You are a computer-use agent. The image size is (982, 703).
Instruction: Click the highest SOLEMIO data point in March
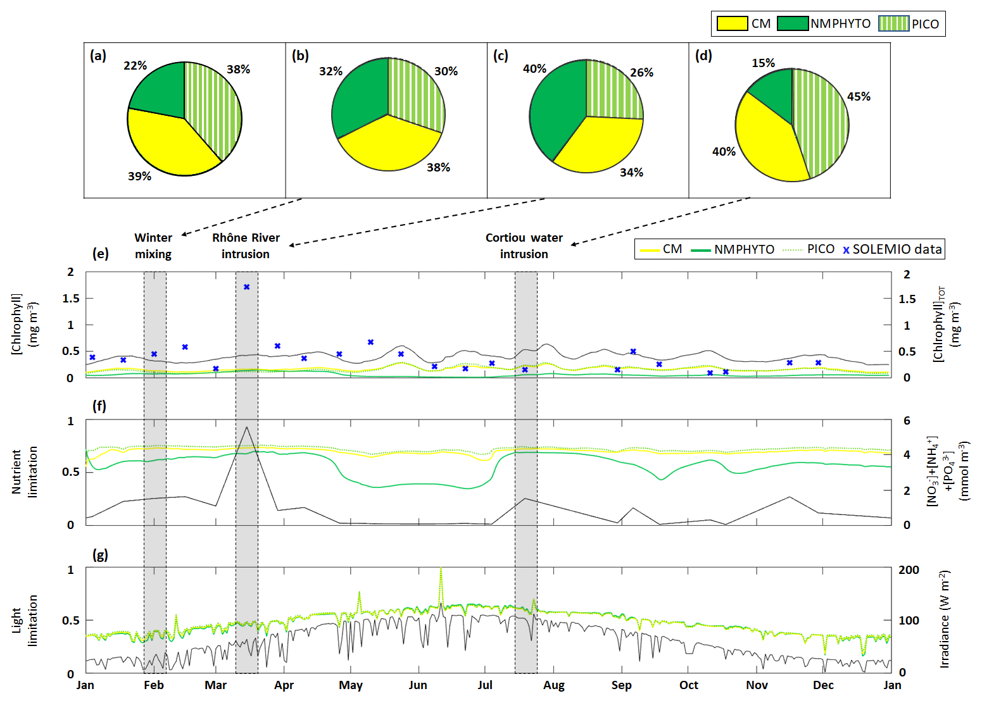[x=246, y=287]
